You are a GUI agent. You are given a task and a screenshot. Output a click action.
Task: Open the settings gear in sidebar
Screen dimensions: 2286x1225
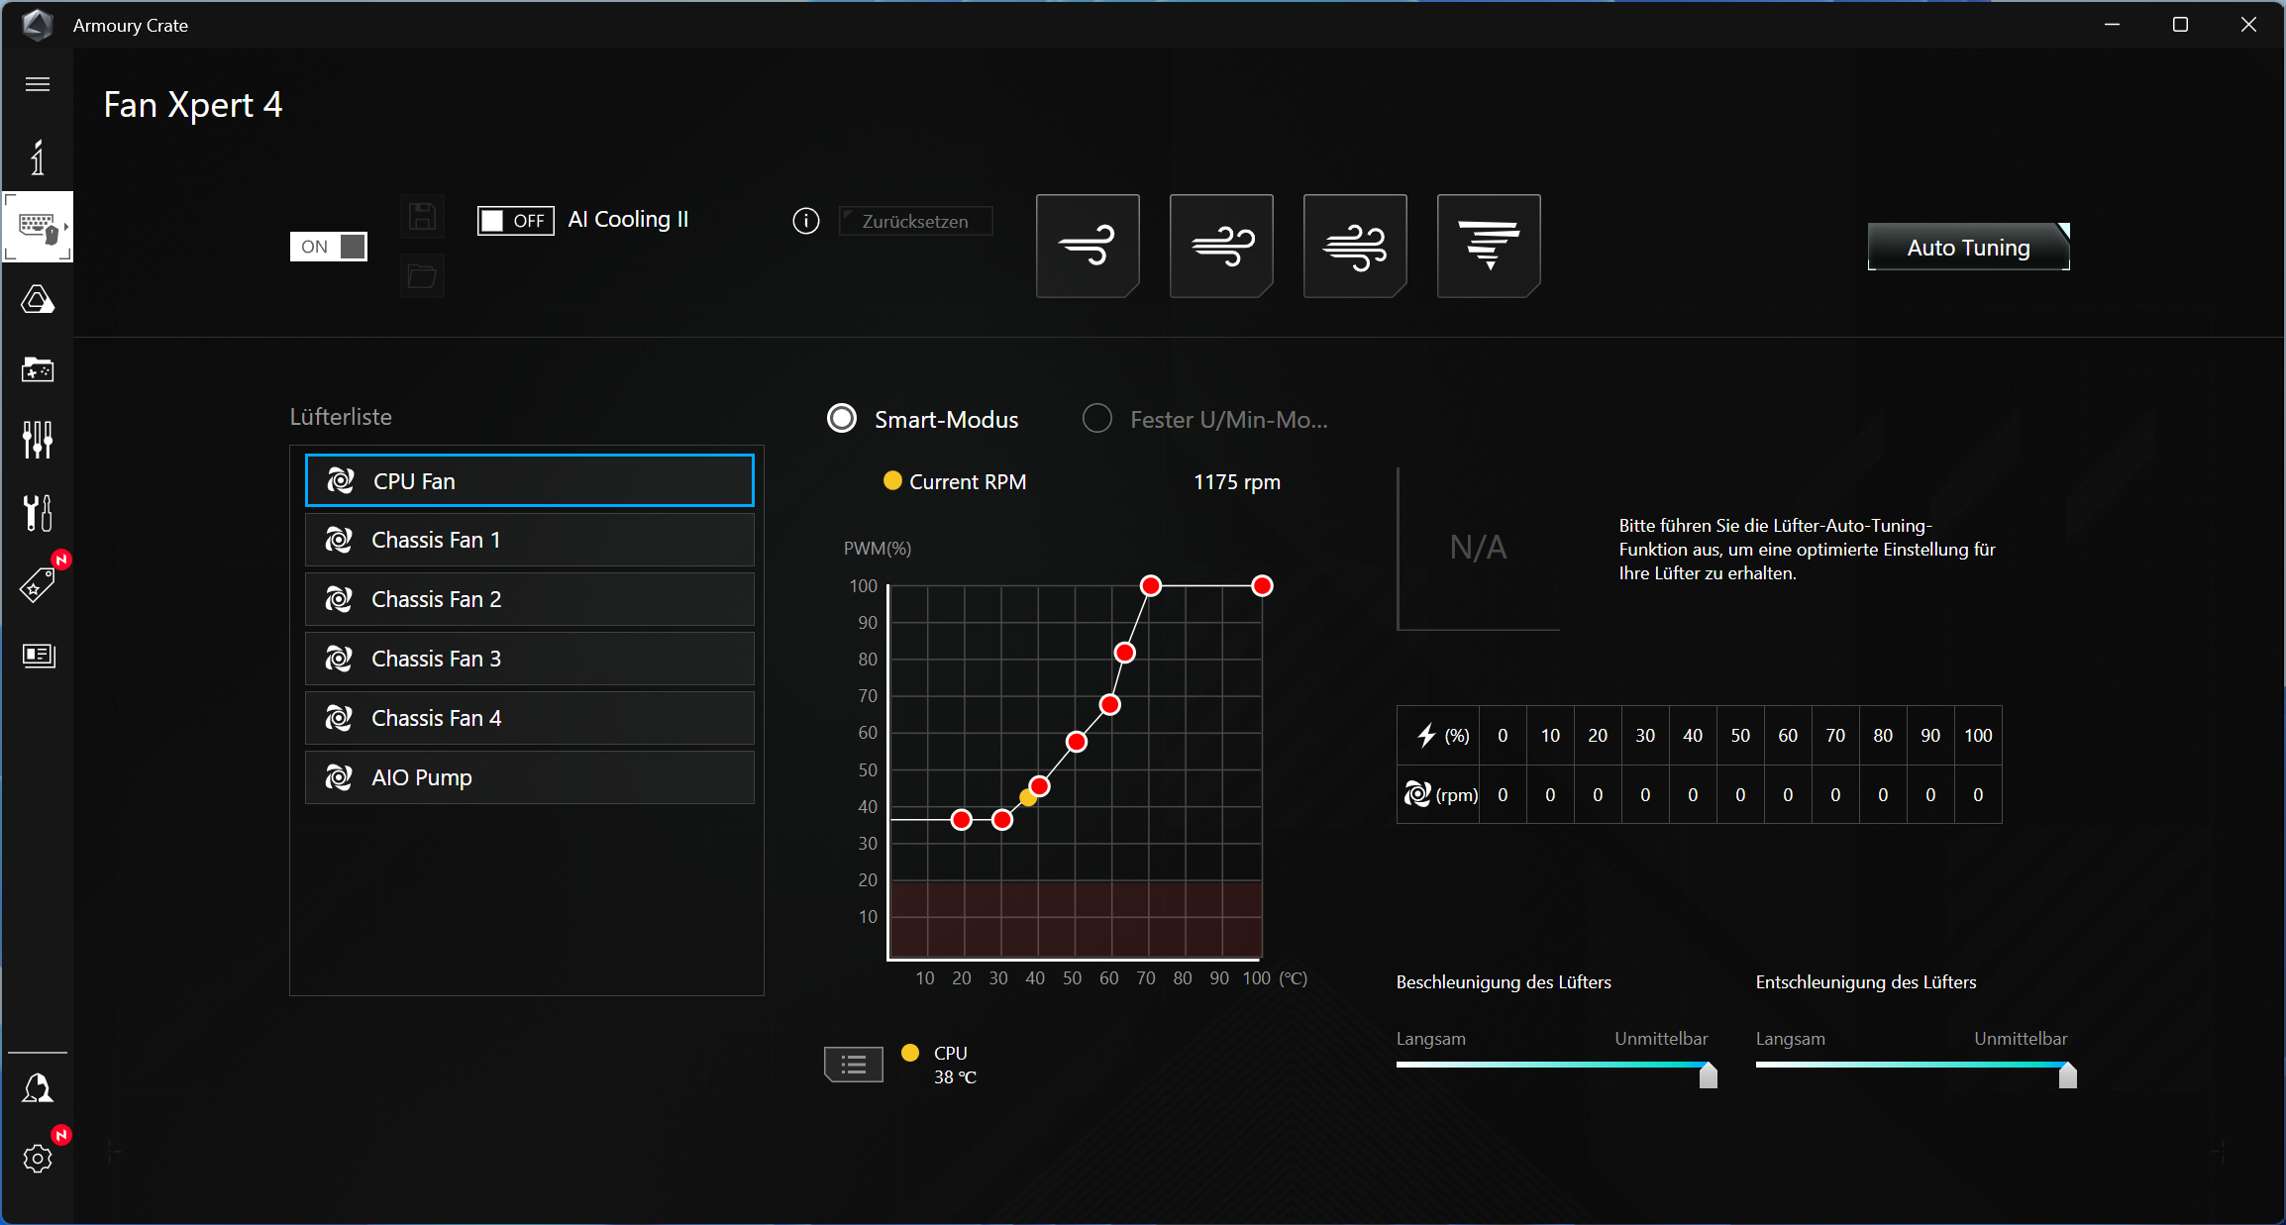[38, 1158]
